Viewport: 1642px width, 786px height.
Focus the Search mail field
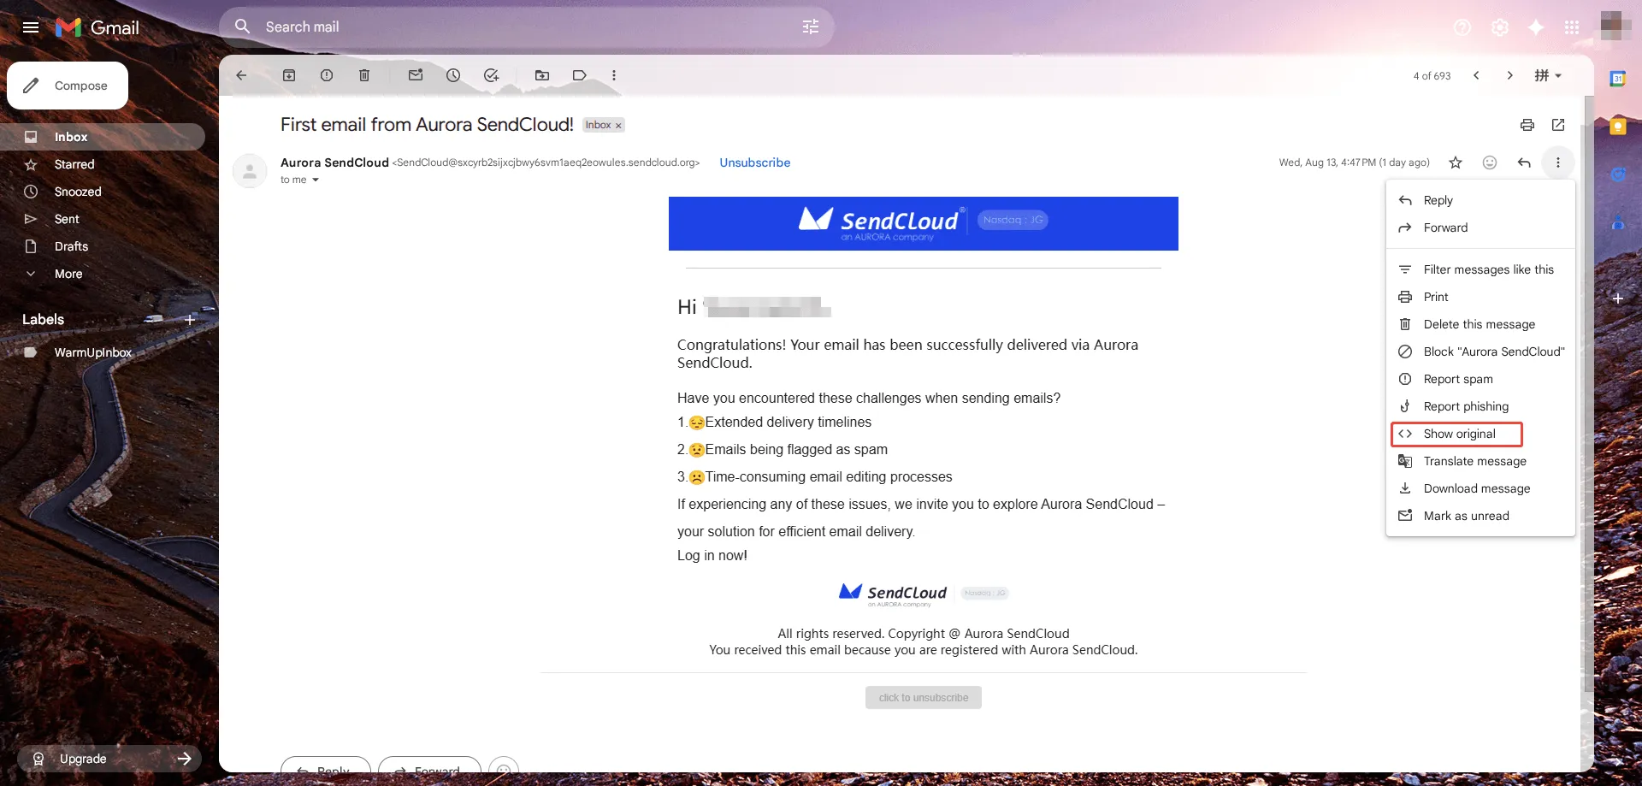coord(526,27)
